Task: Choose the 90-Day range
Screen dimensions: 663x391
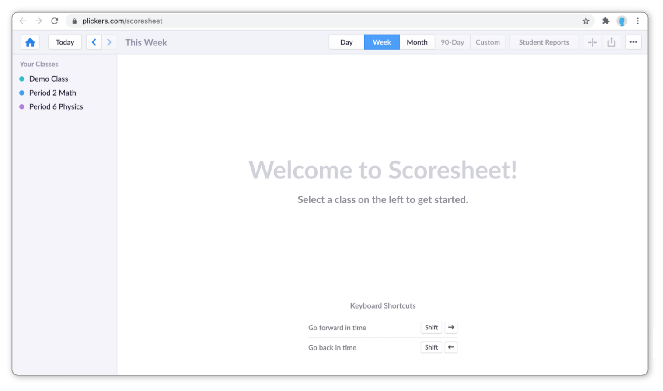Action: point(453,42)
